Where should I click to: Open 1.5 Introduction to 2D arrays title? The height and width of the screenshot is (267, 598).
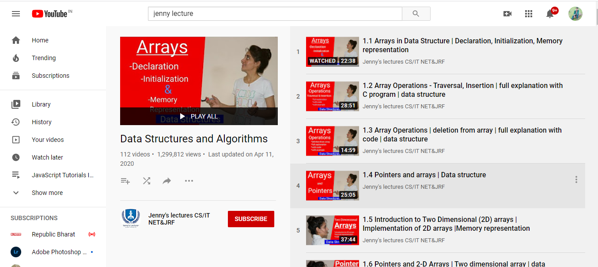pyautogui.click(x=446, y=224)
